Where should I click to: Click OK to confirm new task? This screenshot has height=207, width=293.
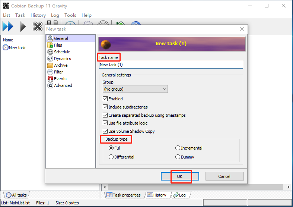click(x=180, y=176)
